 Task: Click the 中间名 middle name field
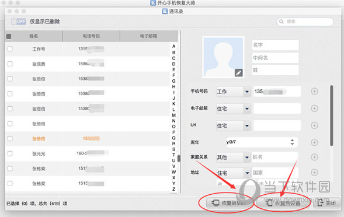pyautogui.click(x=275, y=58)
